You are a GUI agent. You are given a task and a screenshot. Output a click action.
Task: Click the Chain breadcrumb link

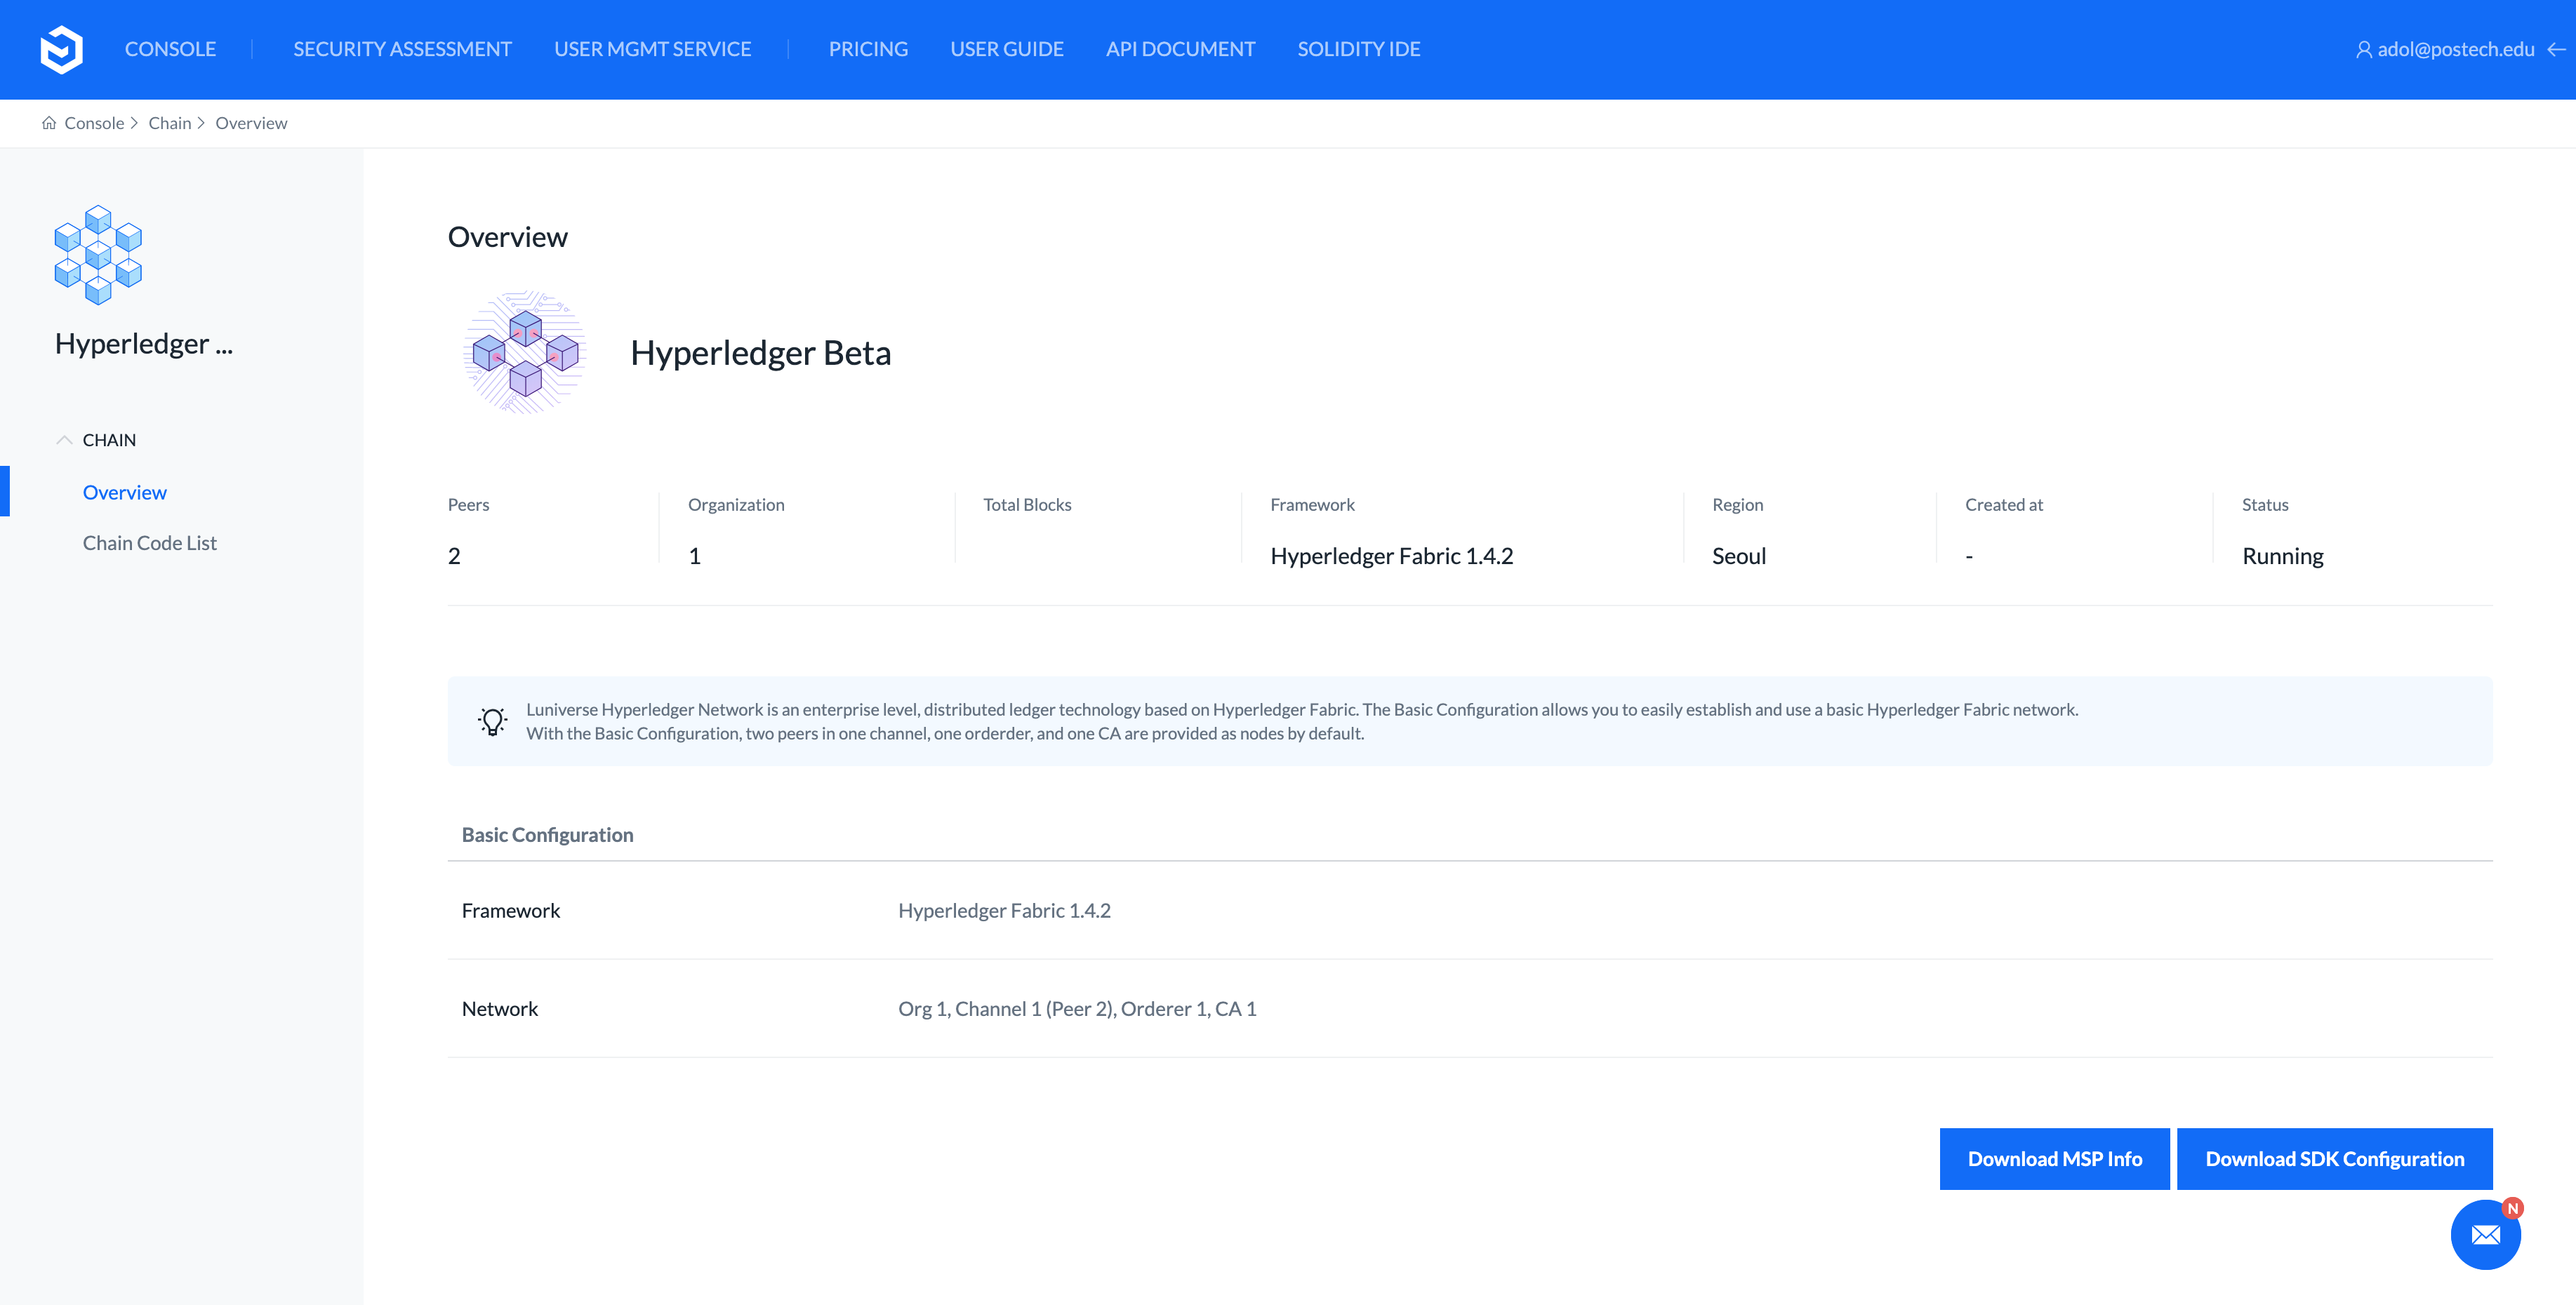169,123
